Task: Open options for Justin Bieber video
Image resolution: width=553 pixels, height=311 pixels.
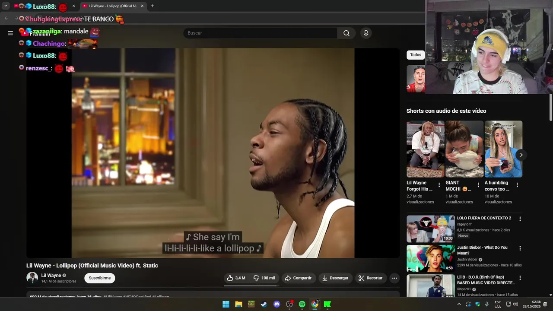Action: pos(520,248)
